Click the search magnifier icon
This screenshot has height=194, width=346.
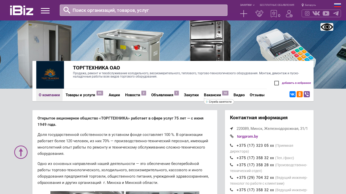(x=67, y=10)
